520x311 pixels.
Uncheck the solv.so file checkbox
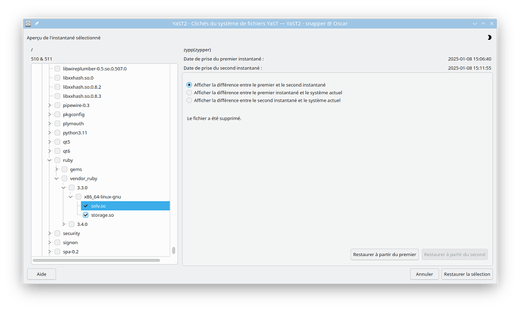86,206
